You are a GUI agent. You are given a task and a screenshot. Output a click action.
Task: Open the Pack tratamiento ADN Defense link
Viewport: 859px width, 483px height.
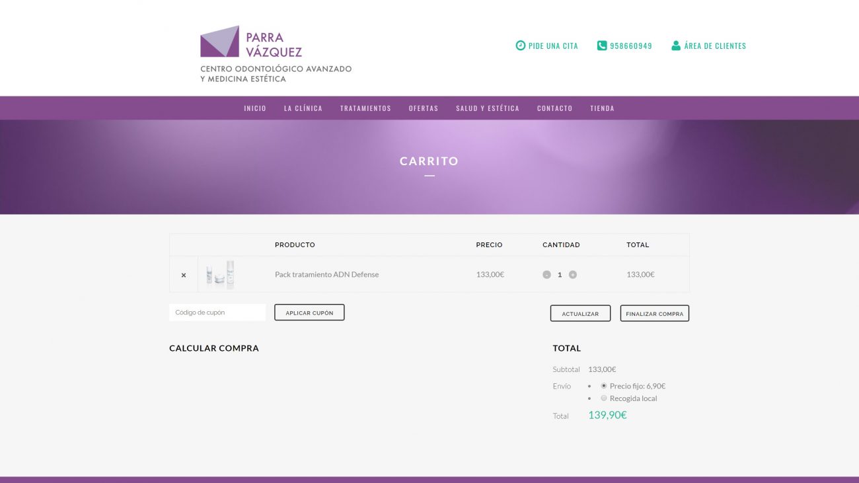click(326, 274)
